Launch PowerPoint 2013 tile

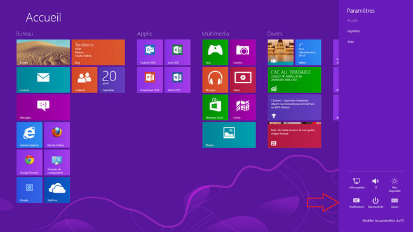point(150,80)
